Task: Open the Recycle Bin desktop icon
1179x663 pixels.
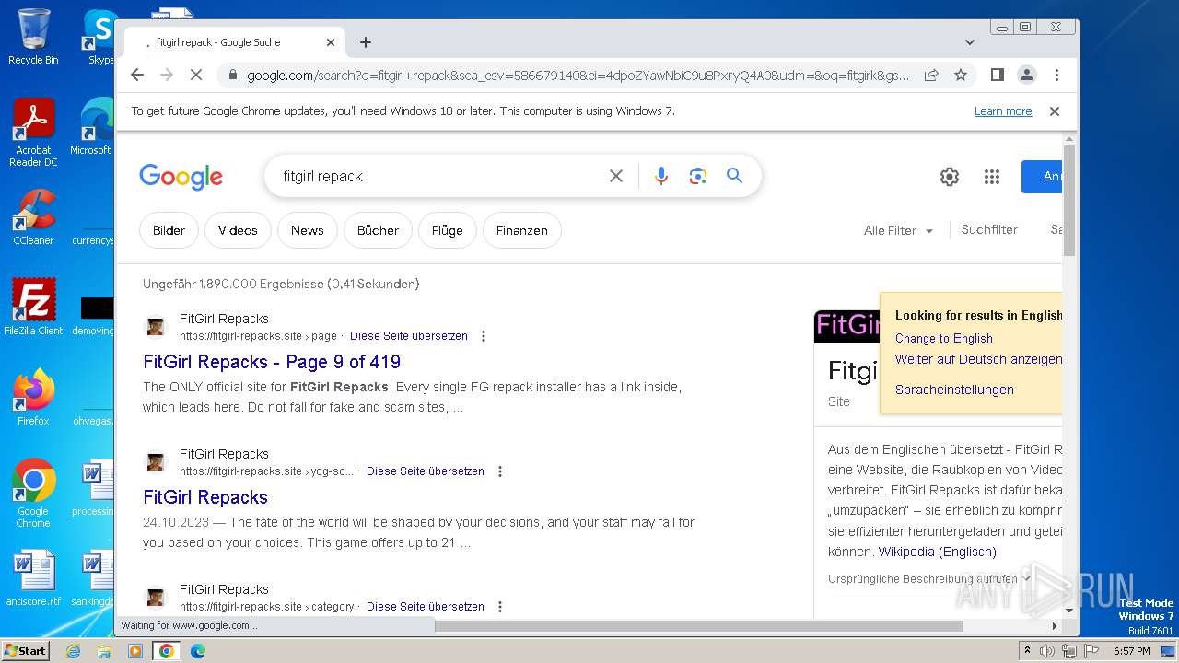Action: click(x=33, y=37)
